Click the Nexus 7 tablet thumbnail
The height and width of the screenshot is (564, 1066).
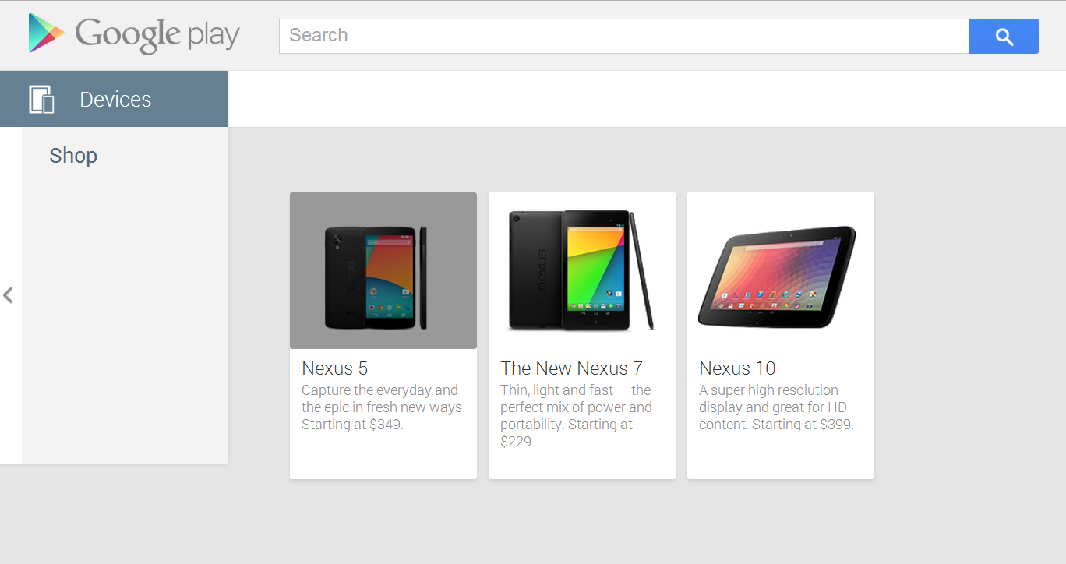coord(581,270)
